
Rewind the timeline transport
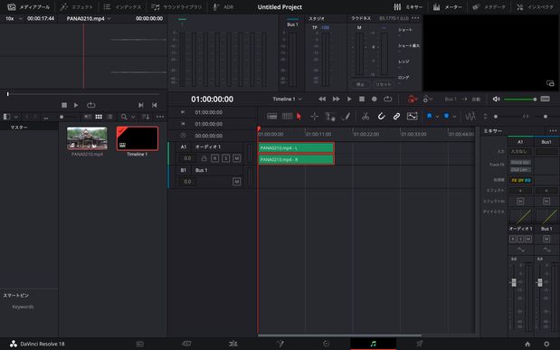[x=322, y=99]
